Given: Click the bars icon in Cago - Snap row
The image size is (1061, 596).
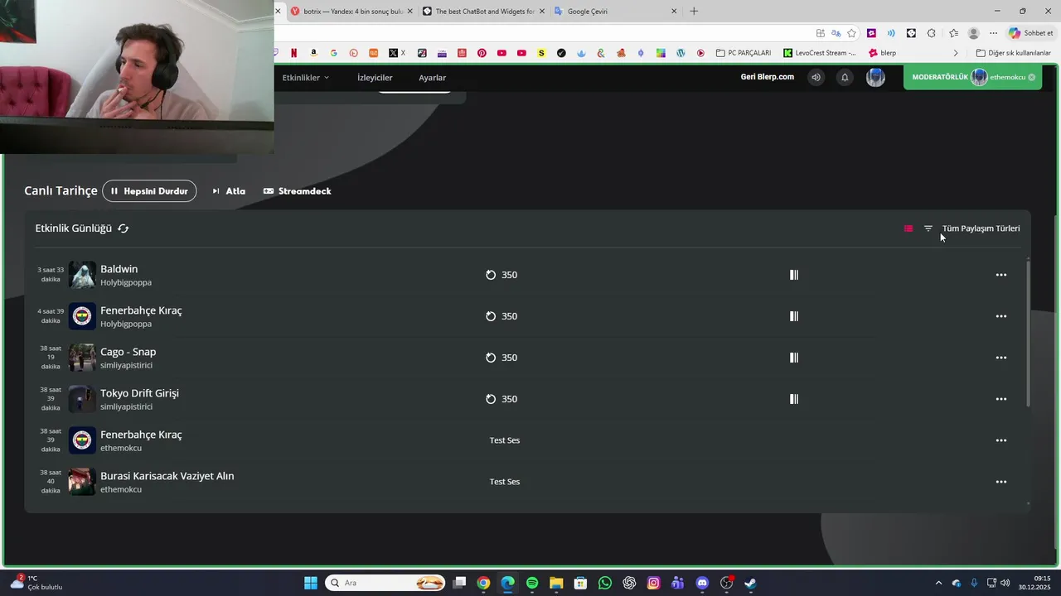Looking at the screenshot, I should coord(794,358).
